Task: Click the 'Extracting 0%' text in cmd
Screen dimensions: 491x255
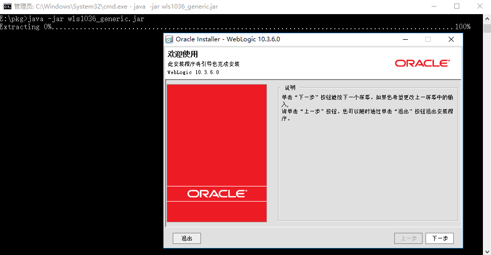Action: [x=26, y=27]
